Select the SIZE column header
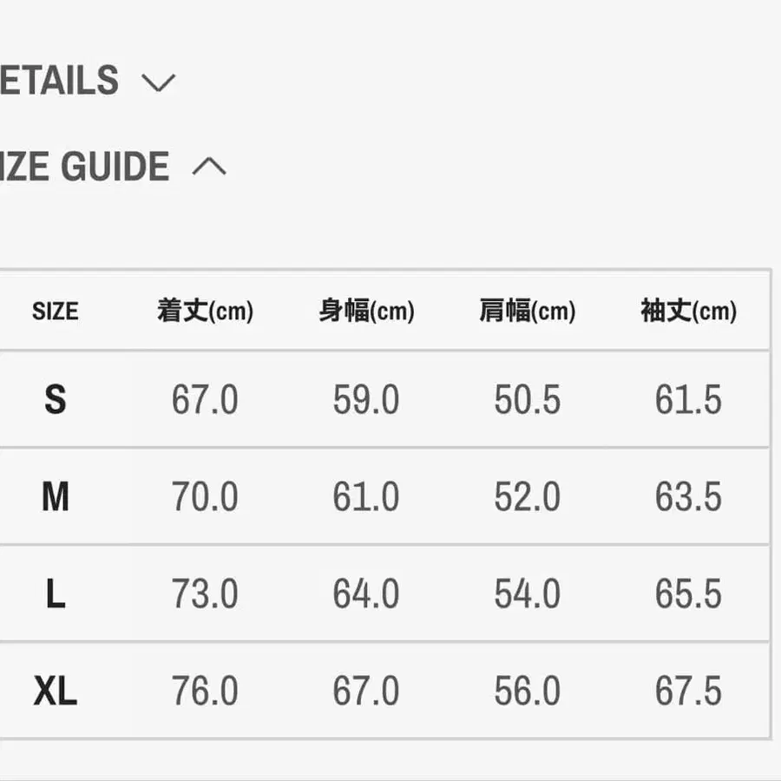This screenshot has width=781, height=781. click(55, 312)
